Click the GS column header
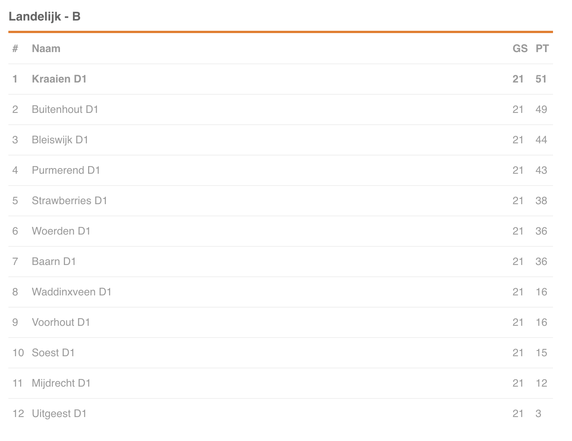 520,49
